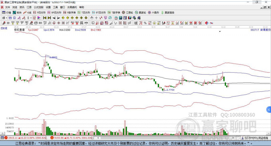Open the 六角形 hexagon tool
271x146 pixels.
[x=153, y=13]
